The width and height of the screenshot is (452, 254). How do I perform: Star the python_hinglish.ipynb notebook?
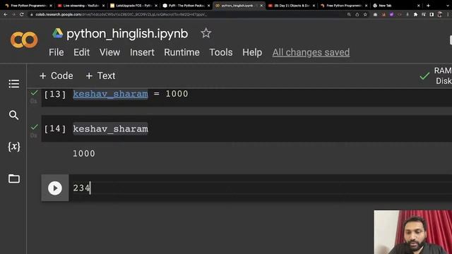[x=206, y=33]
